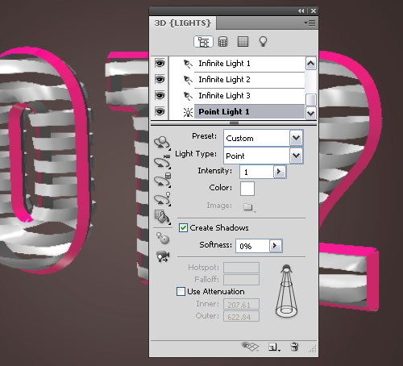Open the 3D panel flyout menu
This screenshot has width=403, height=366.
[310, 23]
